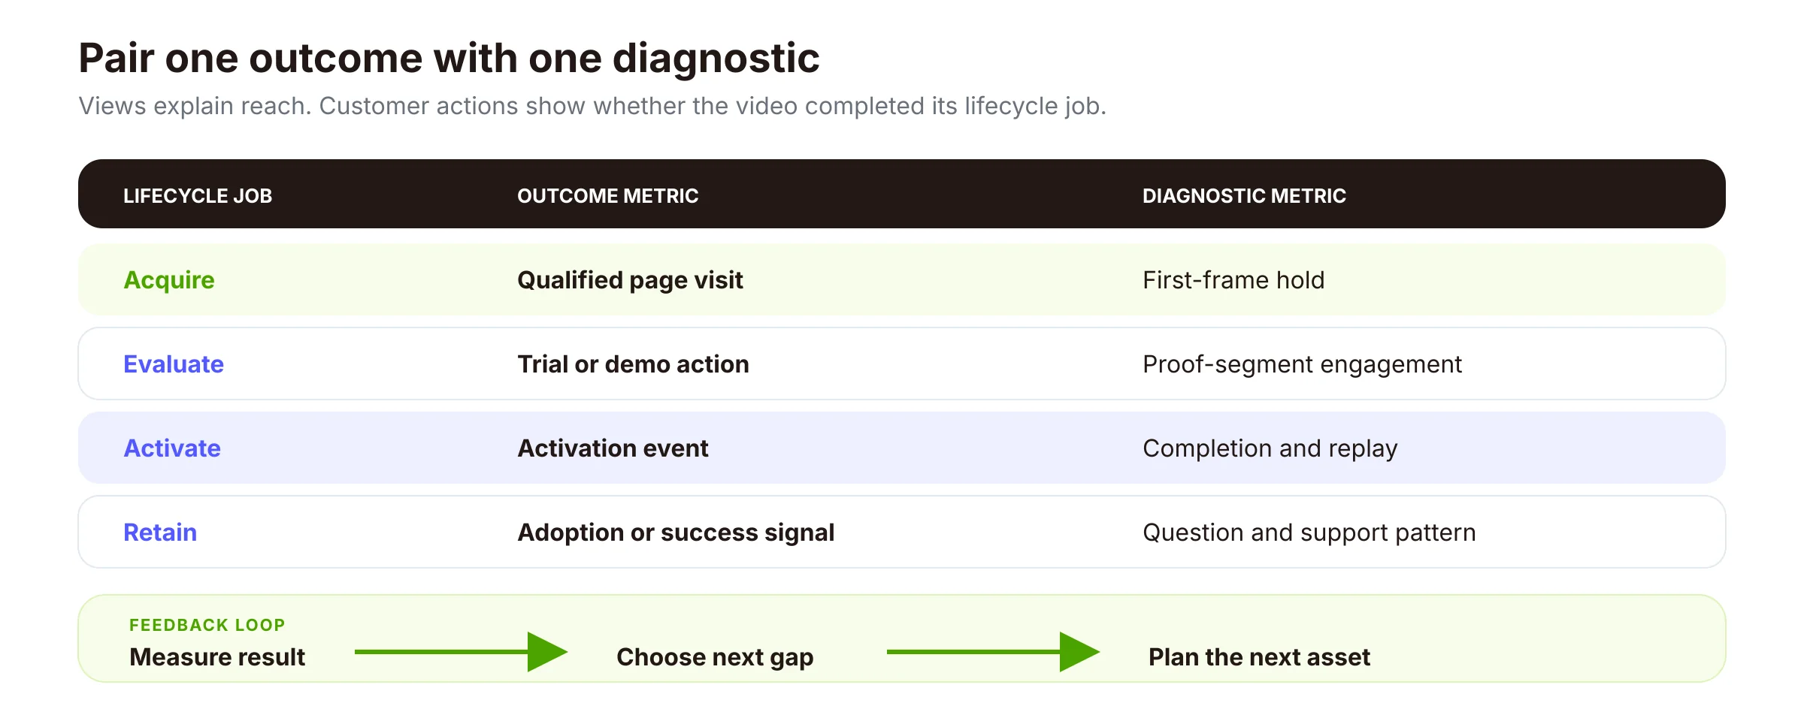Select the First-frame hold diagnostic

pyautogui.click(x=1233, y=280)
